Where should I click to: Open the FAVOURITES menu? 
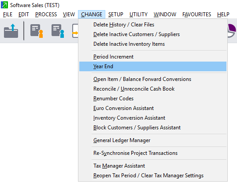[196, 15]
